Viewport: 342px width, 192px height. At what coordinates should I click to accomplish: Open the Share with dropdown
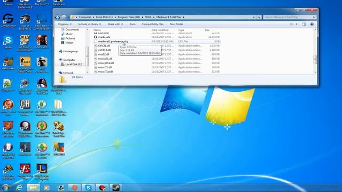point(115,24)
